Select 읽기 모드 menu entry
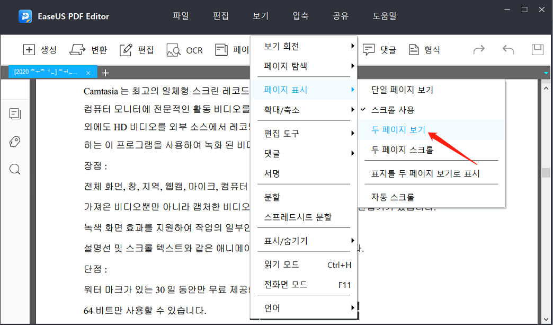553x325 pixels. (x=304, y=265)
